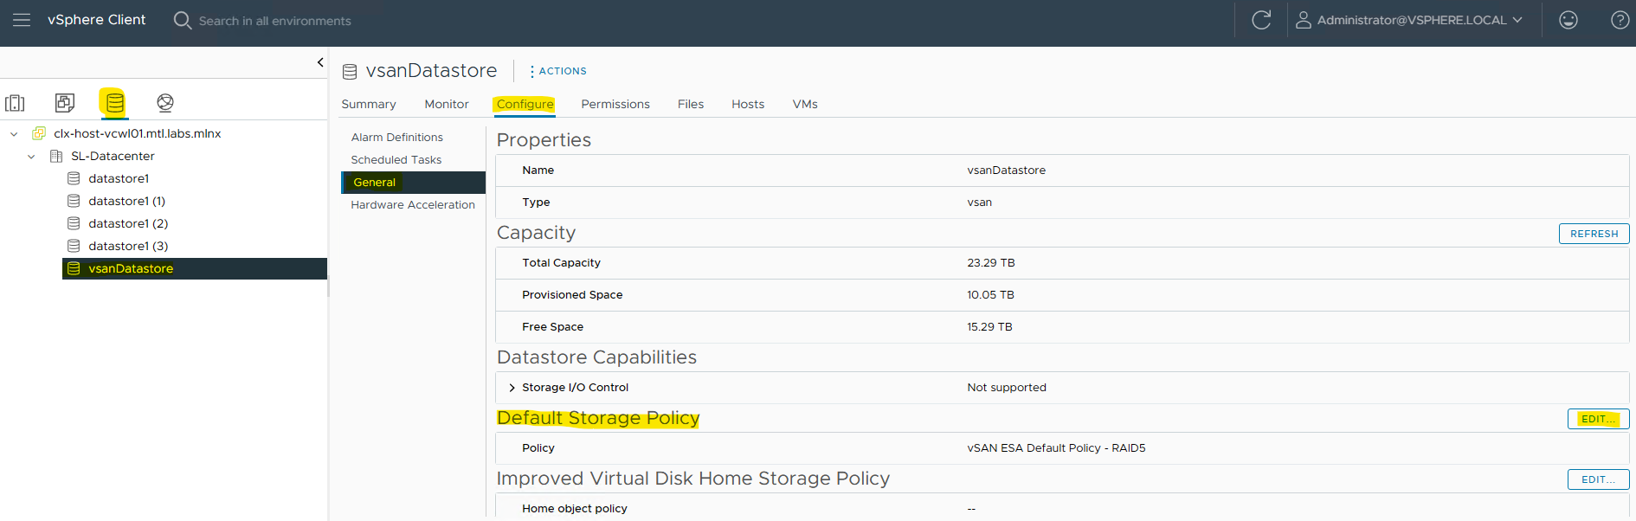
Task: Select SL-Datacenter in the tree
Action: coord(113,156)
